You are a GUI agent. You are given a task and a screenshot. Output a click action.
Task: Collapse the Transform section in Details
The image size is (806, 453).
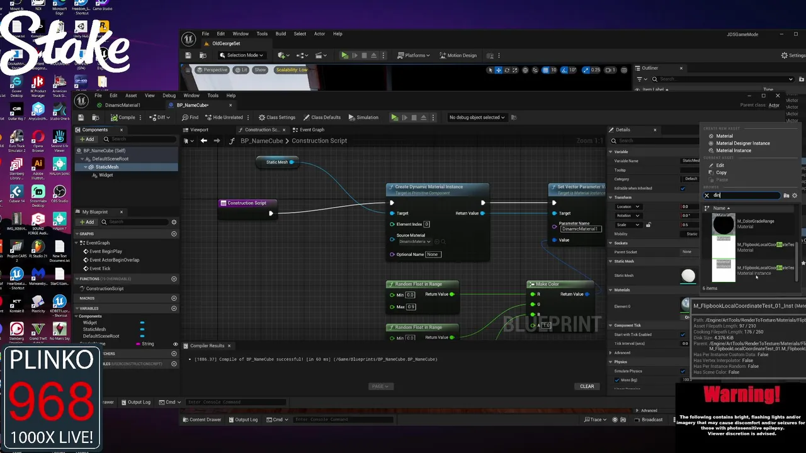coord(610,197)
